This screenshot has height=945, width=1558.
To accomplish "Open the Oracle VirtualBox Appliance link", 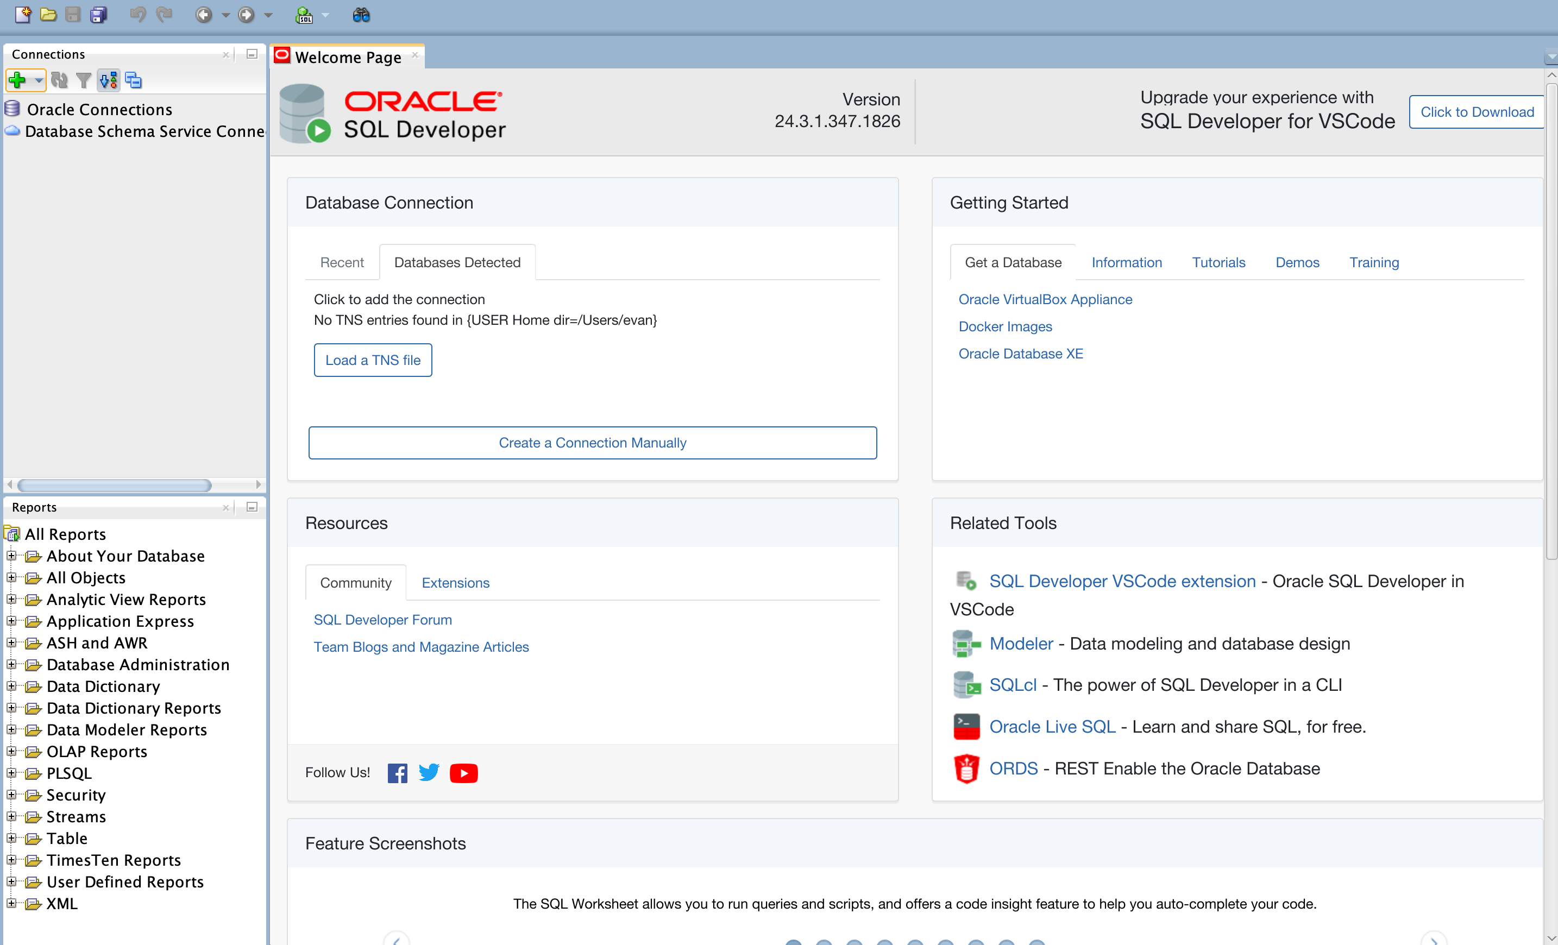I will 1045,300.
